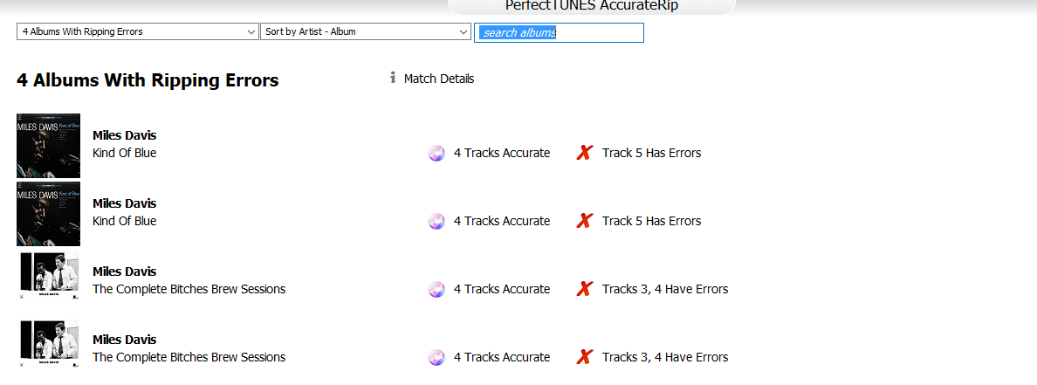Image resolution: width=1037 pixels, height=385 pixels.
Task: Click the '4 Albums With Ripping Errors' heading
Action: pos(148,81)
